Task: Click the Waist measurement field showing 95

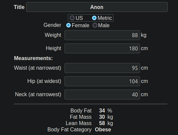Action: [102, 68]
